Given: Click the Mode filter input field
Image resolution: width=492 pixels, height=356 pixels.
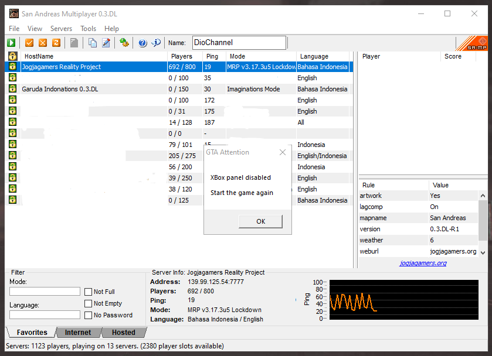Looking at the screenshot, I should 45,292.
